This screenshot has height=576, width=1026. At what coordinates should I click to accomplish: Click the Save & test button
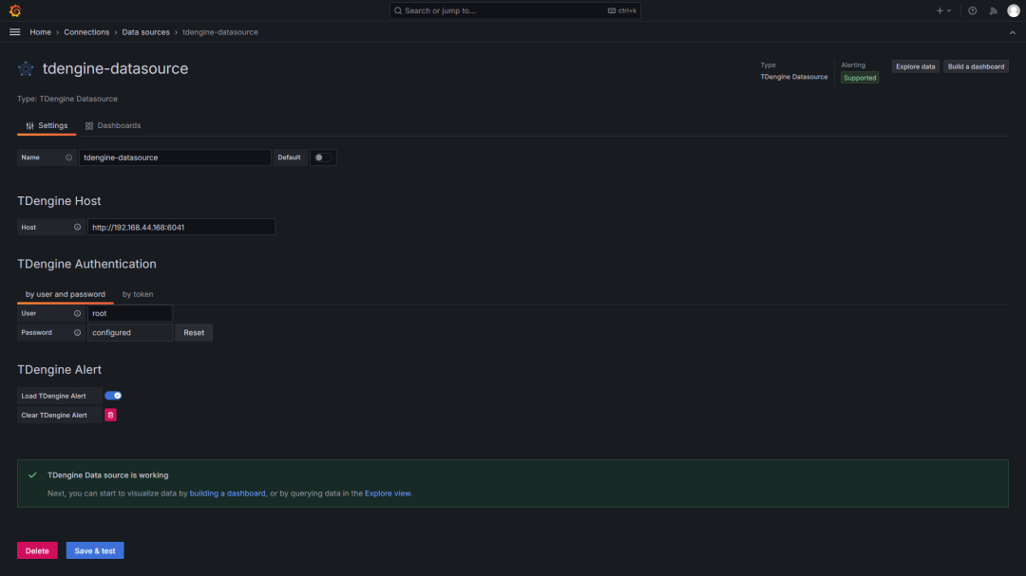click(x=95, y=550)
